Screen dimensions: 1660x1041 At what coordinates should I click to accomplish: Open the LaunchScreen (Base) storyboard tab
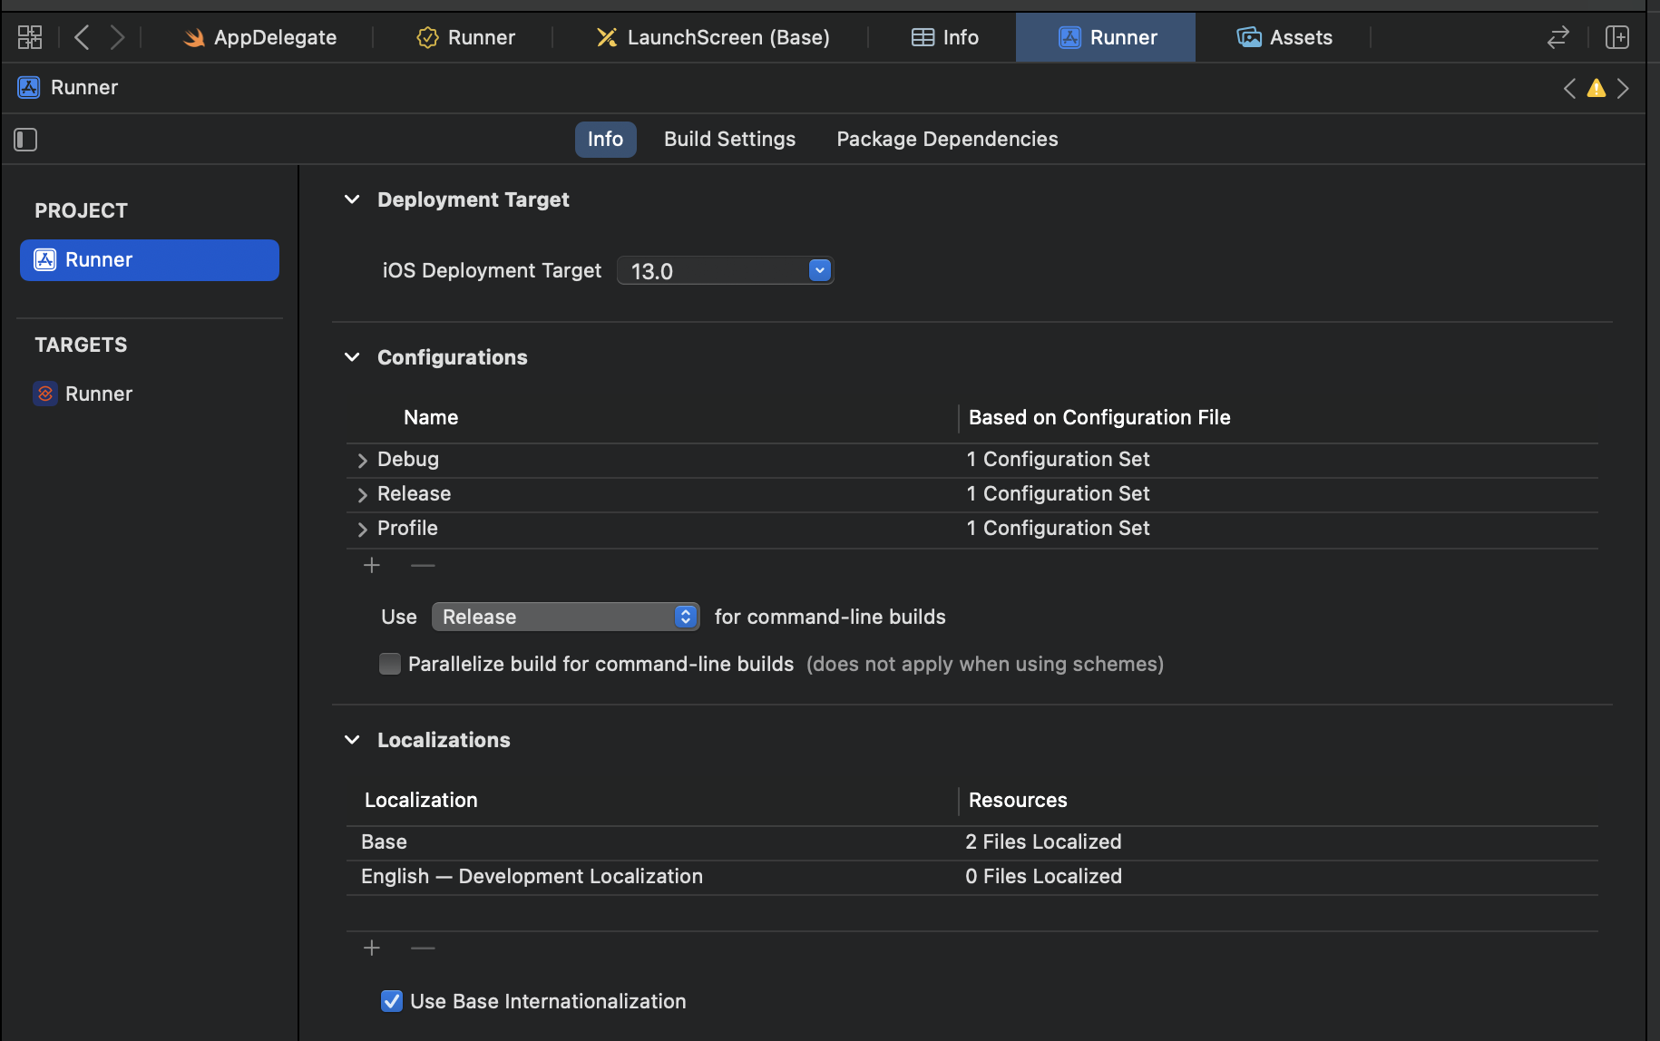point(714,37)
